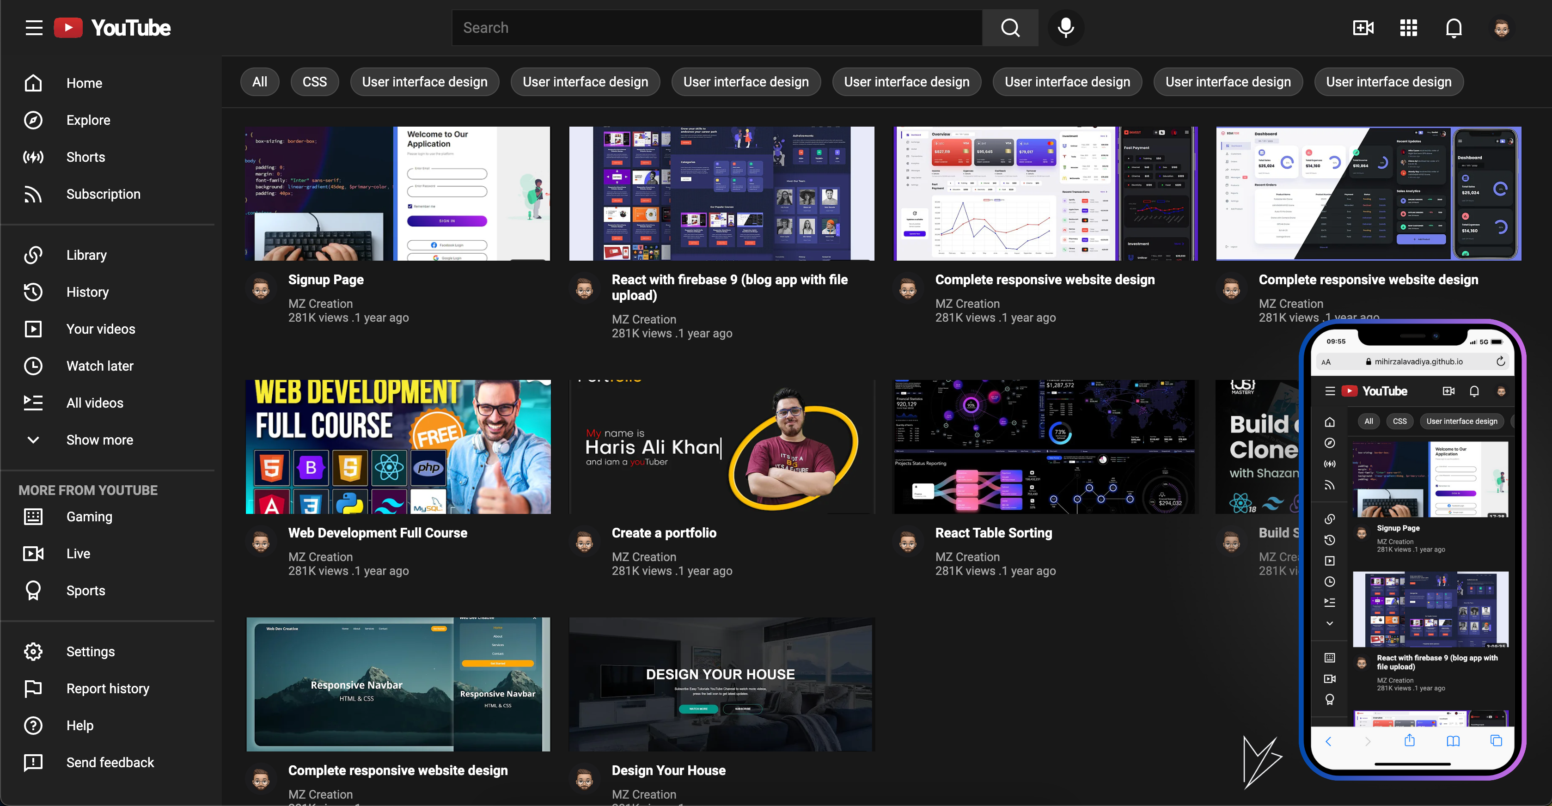Click the Design Your House thumbnail
The image size is (1552, 806).
[x=721, y=684]
